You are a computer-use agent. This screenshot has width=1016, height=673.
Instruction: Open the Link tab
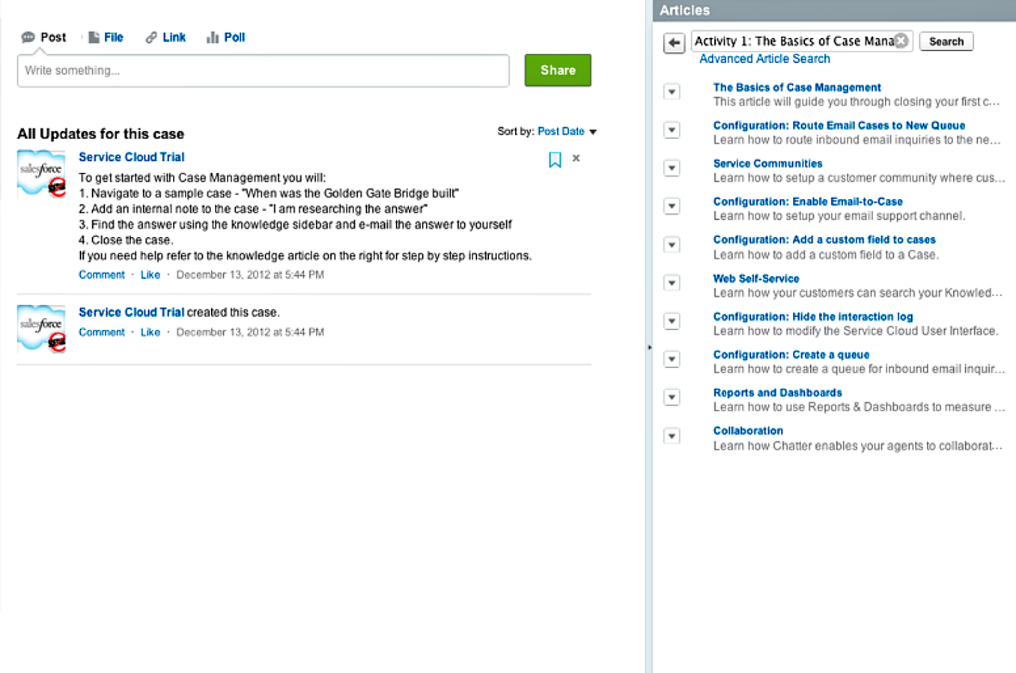click(165, 37)
